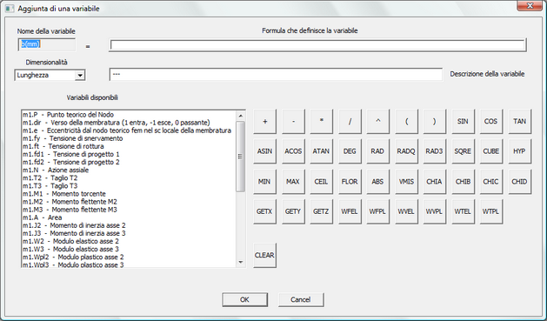
Task: Insert the plus operator
Action: pos(264,121)
